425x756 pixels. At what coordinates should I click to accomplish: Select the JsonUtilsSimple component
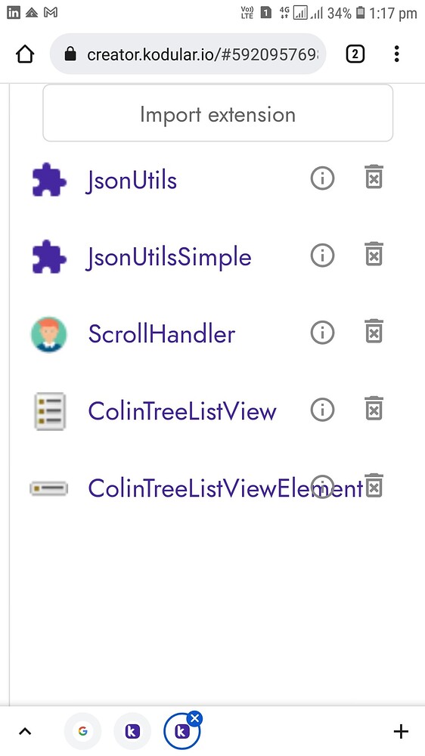(x=169, y=258)
